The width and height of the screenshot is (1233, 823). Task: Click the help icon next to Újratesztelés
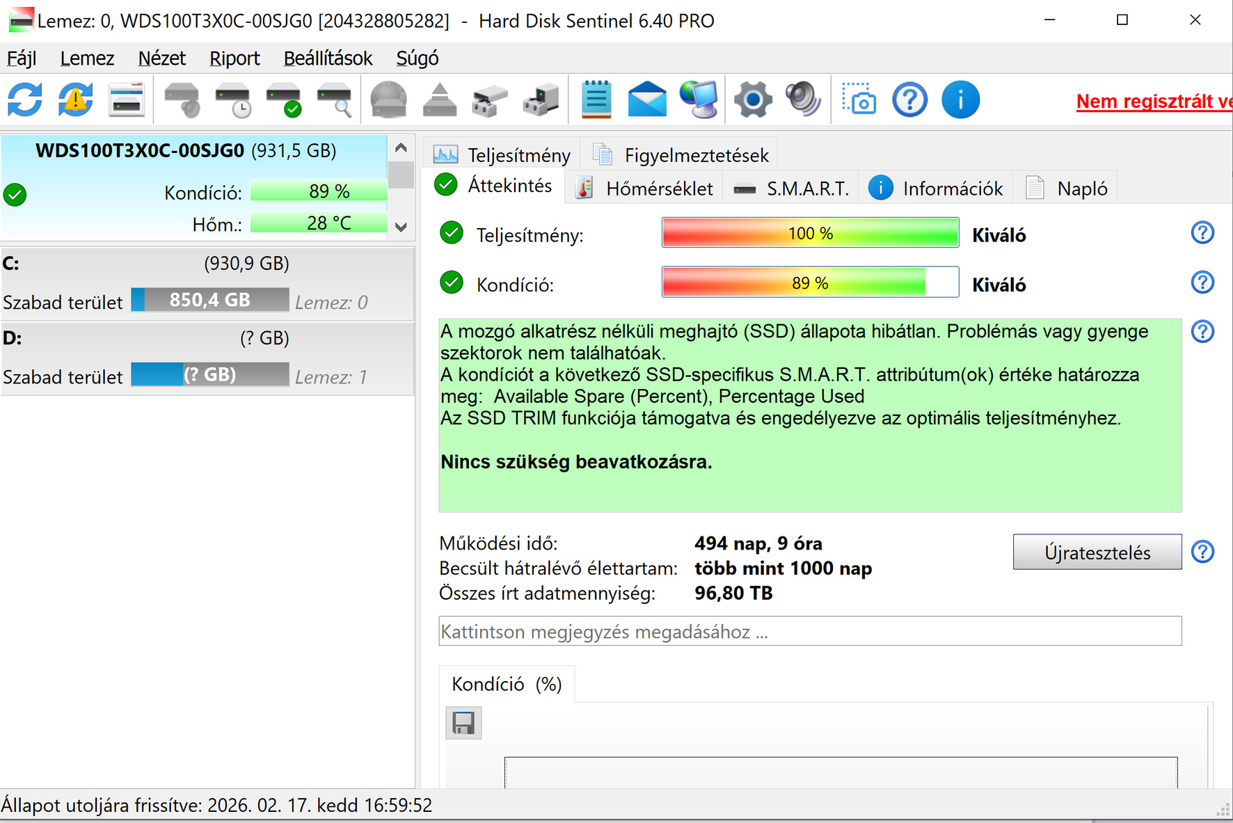click(1202, 552)
